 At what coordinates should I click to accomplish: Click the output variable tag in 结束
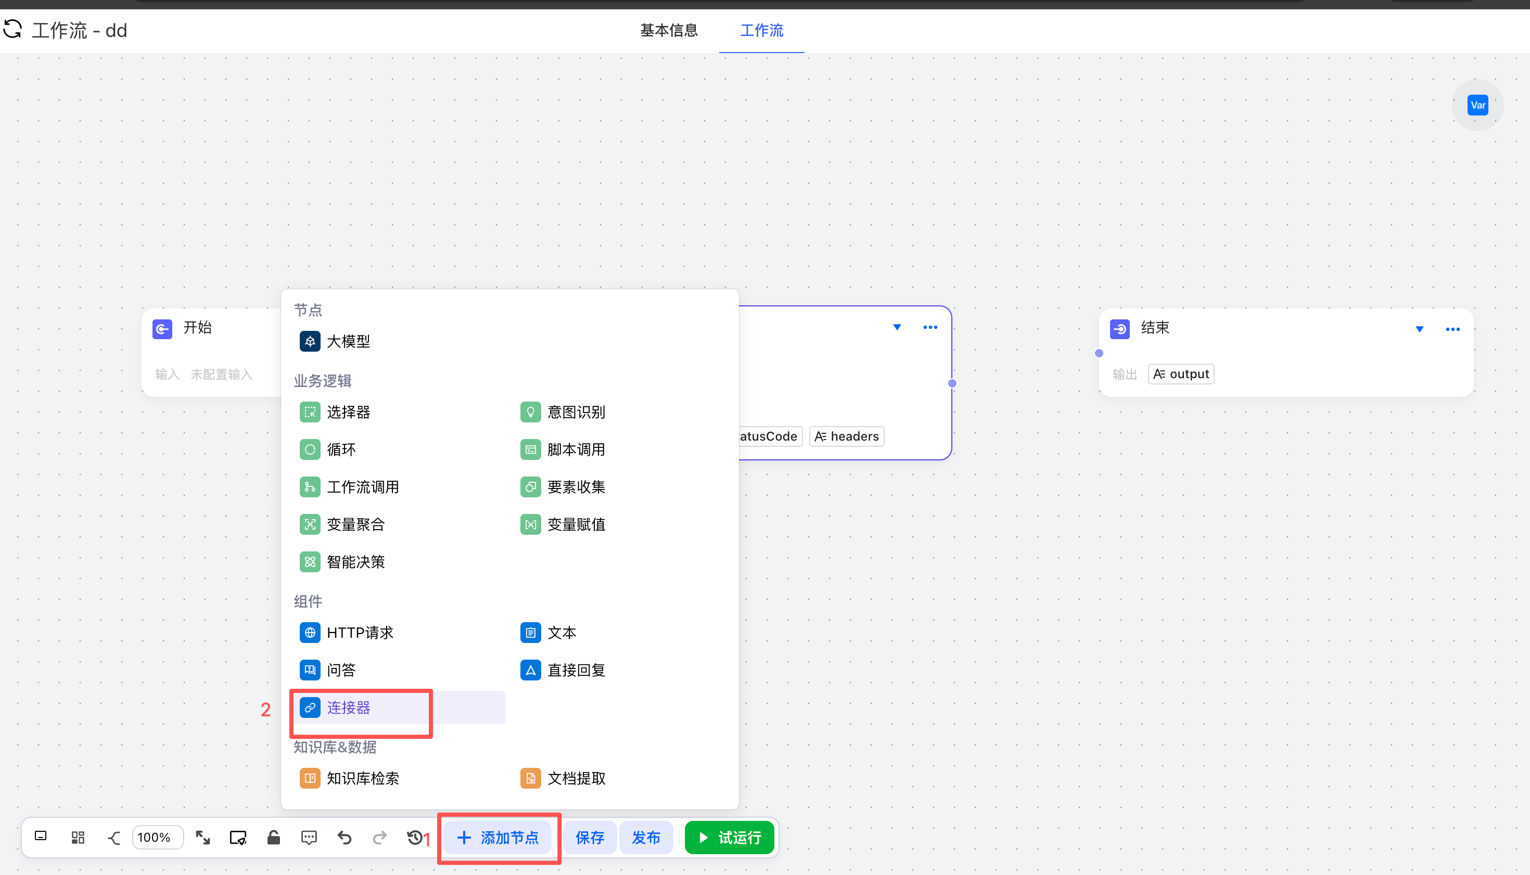click(1181, 374)
